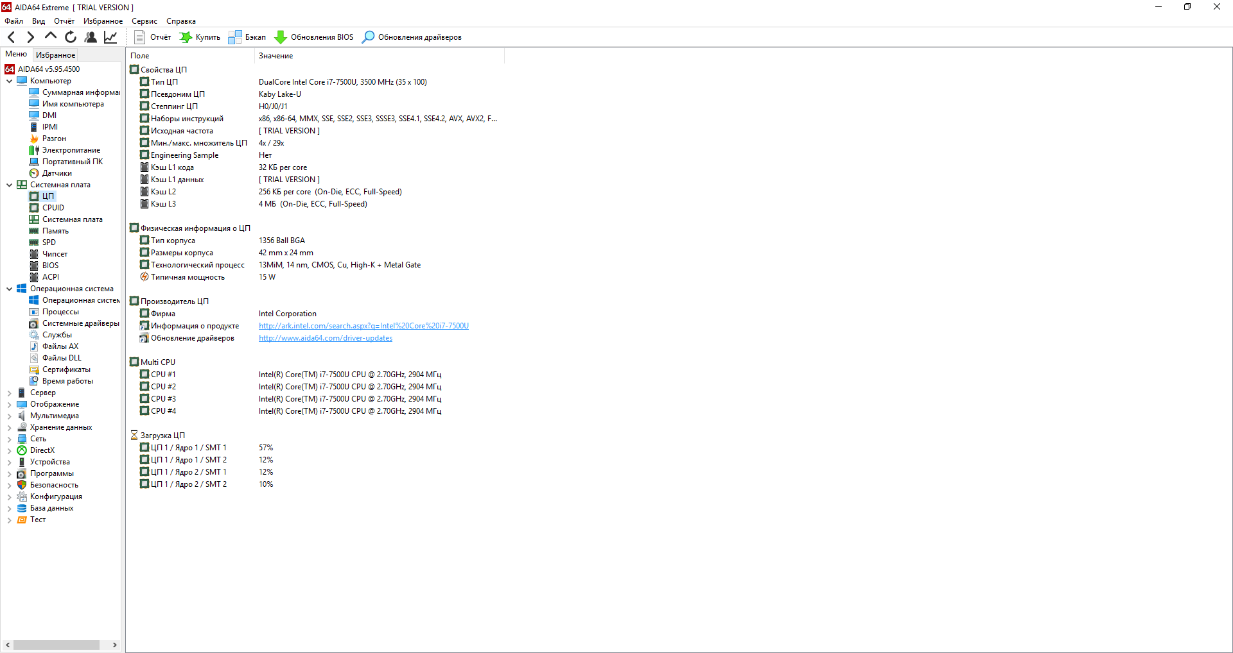This screenshot has height=653, width=1233.
Task: Expand the DirectX tree node
Action: click(x=9, y=450)
